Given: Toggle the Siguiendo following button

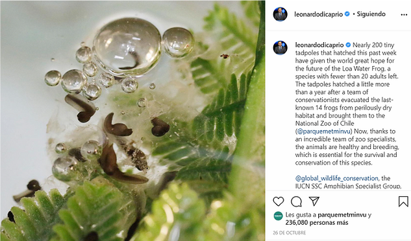Looking at the screenshot, I should 371,14.
